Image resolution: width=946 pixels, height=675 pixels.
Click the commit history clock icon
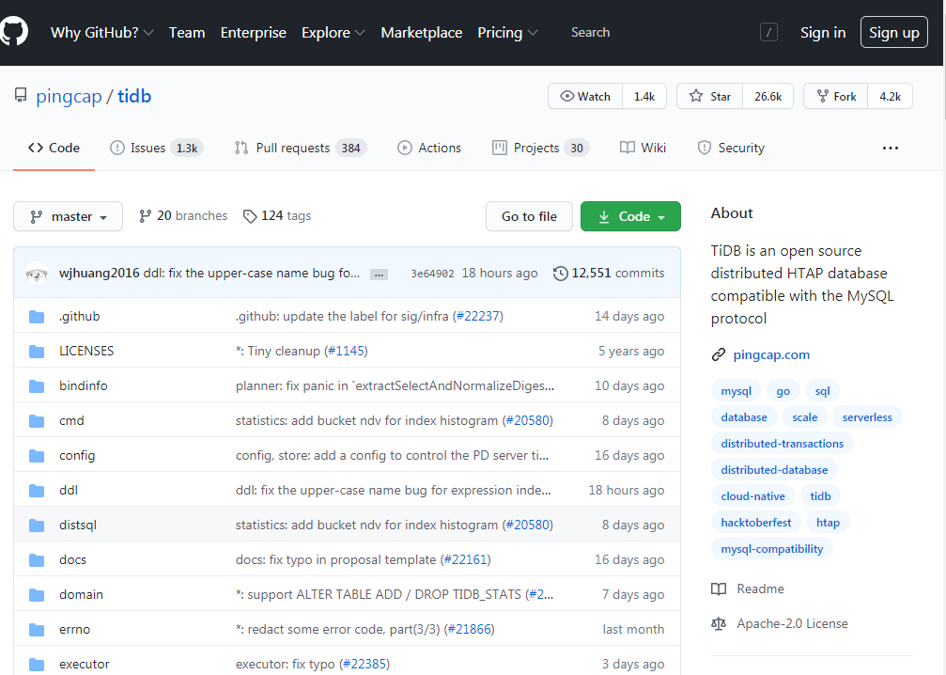coord(561,274)
